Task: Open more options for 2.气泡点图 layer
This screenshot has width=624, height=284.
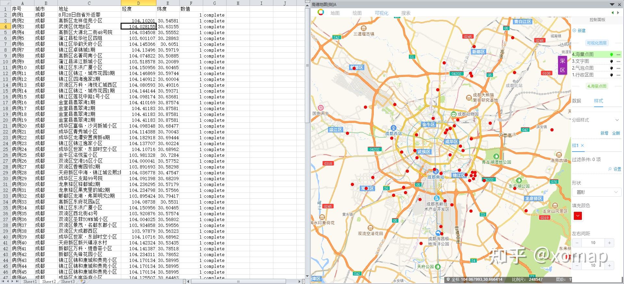Action: click(618, 68)
